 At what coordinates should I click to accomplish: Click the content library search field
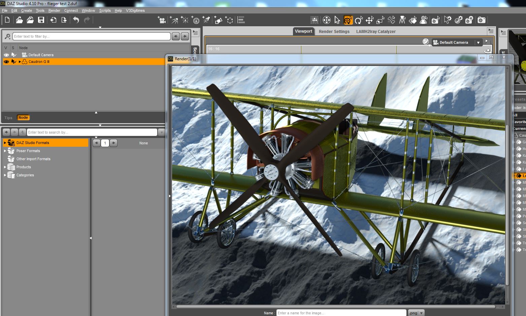point(92,132)
